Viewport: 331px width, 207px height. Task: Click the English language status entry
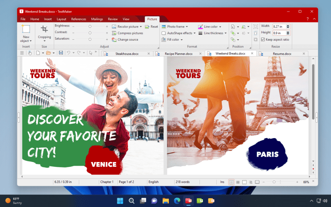coord(154,182)
